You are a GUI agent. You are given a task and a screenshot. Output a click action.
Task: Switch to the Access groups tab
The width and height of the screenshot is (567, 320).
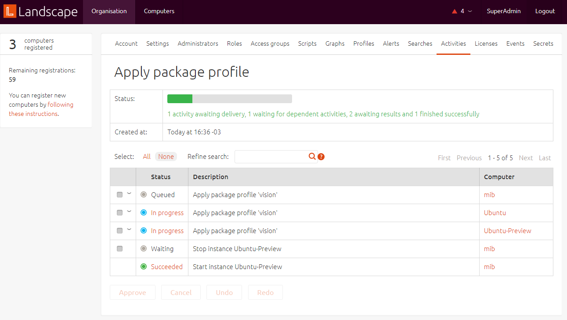[270, 43]
